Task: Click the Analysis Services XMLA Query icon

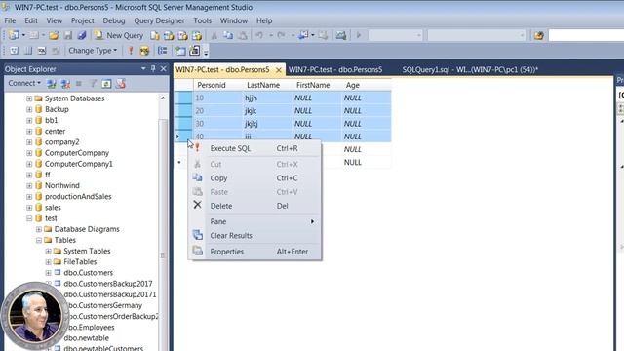Action: (x=197, y=35)
